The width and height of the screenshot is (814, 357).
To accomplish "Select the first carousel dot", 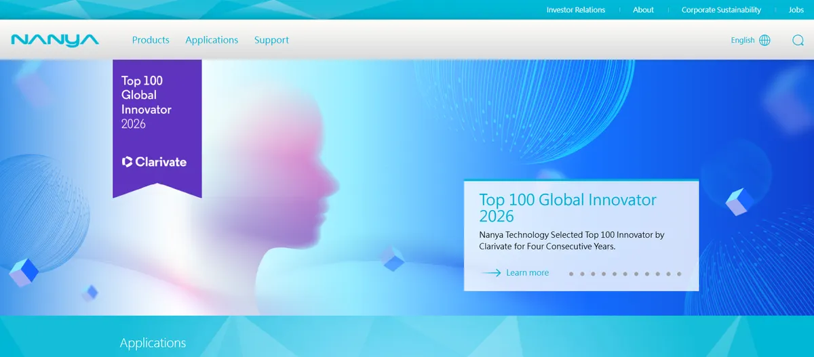I will 571,274.
